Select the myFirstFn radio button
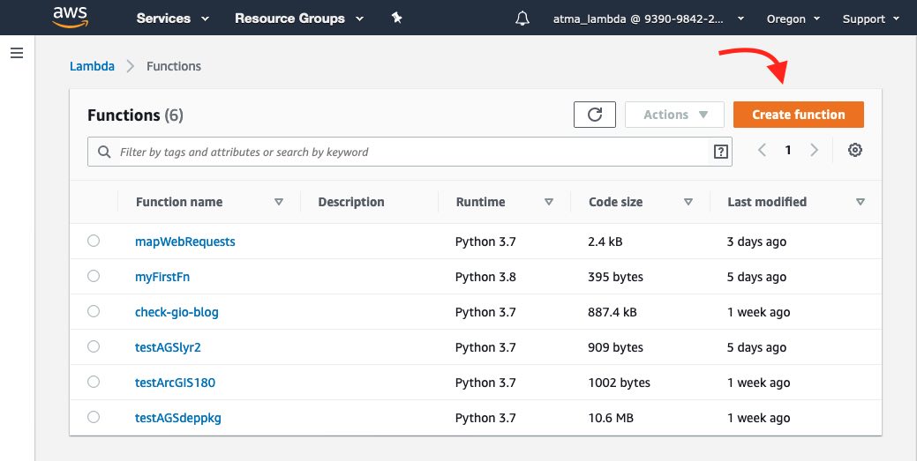The width and height of the screenshot is (917, 461). pyautogui.click(x=94, y=276)
